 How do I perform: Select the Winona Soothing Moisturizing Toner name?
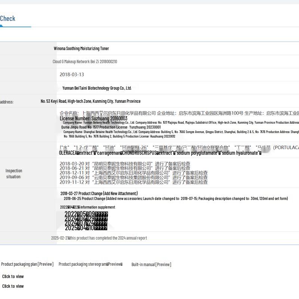click(81, 49)
